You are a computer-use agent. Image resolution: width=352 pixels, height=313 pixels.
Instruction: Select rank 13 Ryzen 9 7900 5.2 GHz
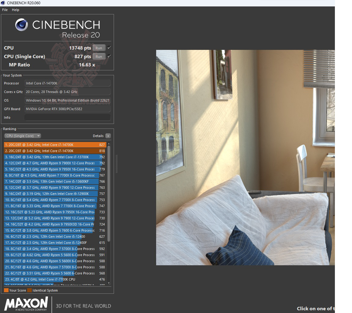(x=55, y=218)
